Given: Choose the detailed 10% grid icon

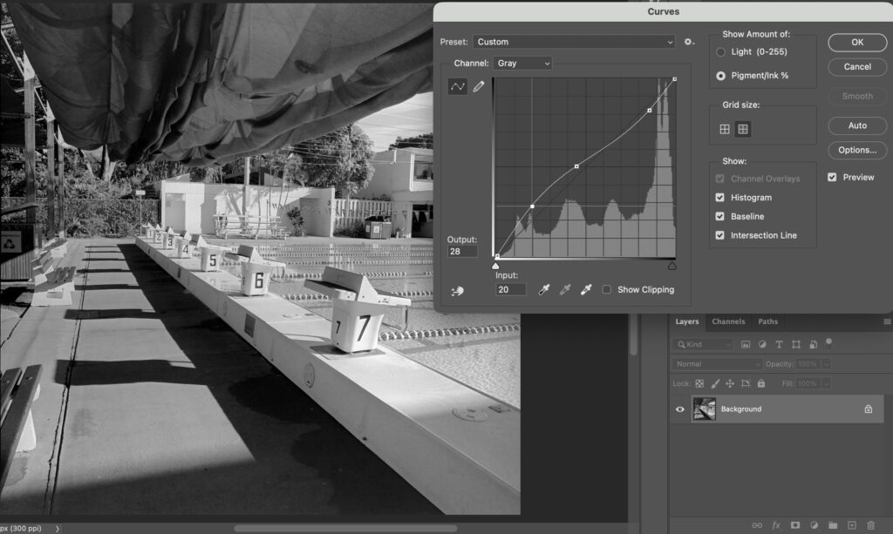Looking at the screenshot, I should [x=743, y=129].
